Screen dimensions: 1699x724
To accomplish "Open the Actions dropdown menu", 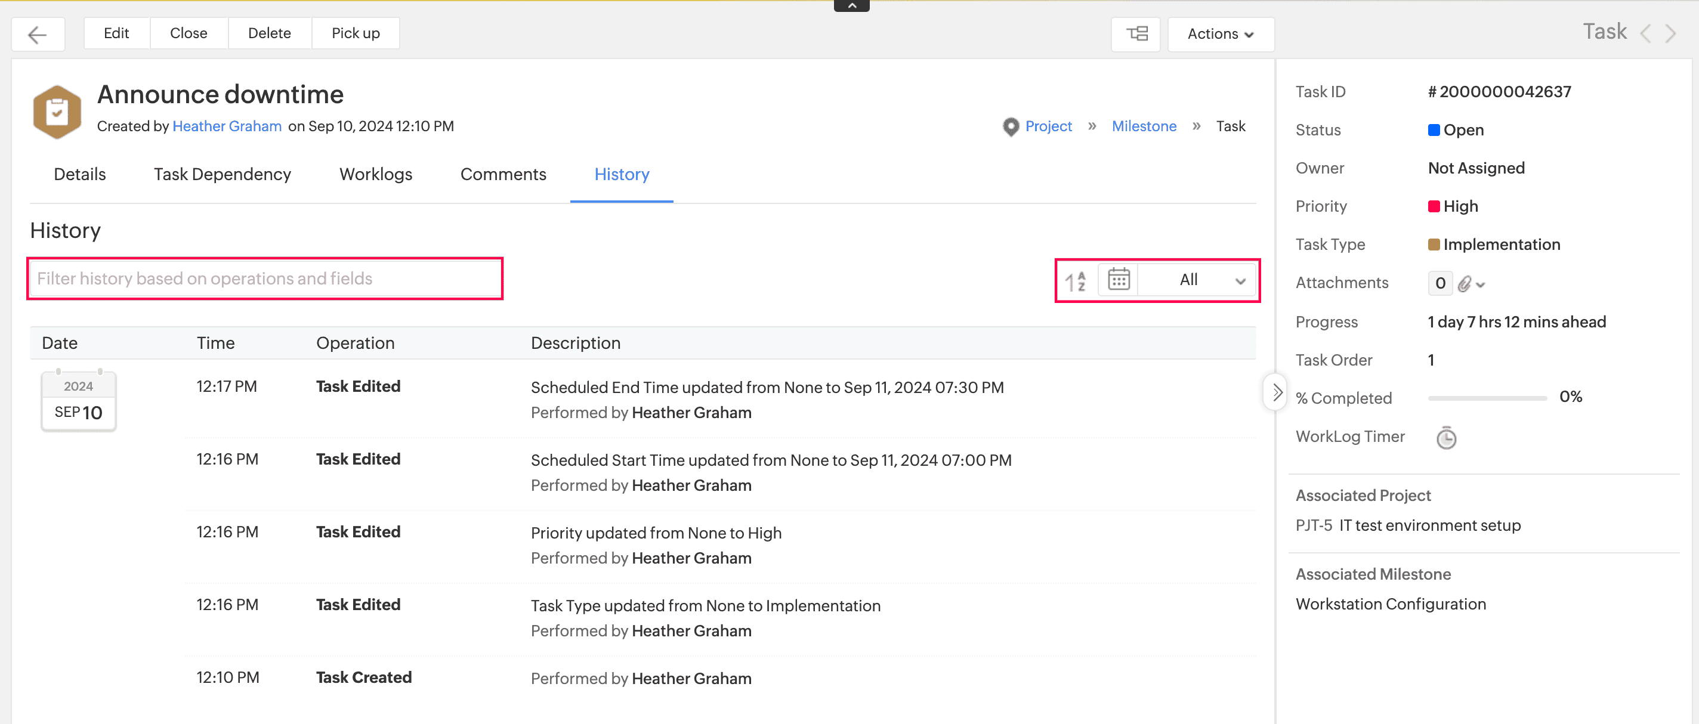I will 1220,34.
